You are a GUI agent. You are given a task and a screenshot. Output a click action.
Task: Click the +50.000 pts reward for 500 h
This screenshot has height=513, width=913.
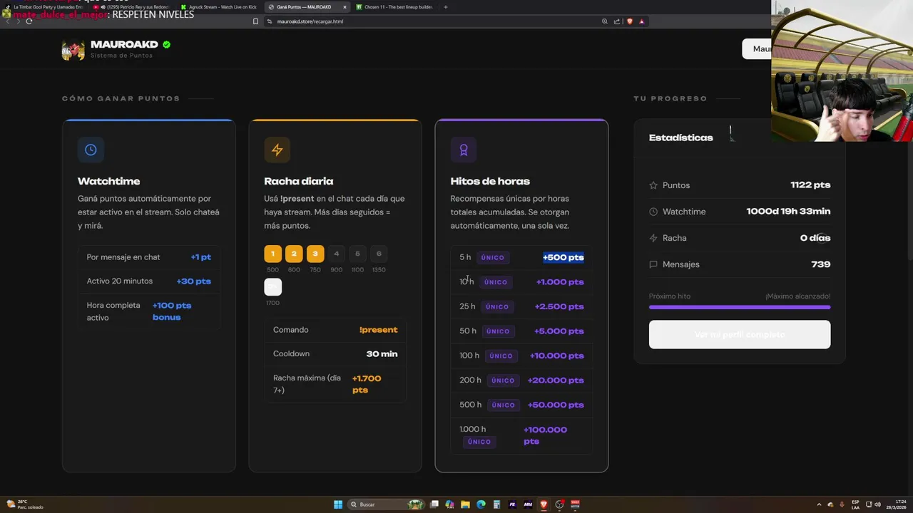(x=556, y=405)
